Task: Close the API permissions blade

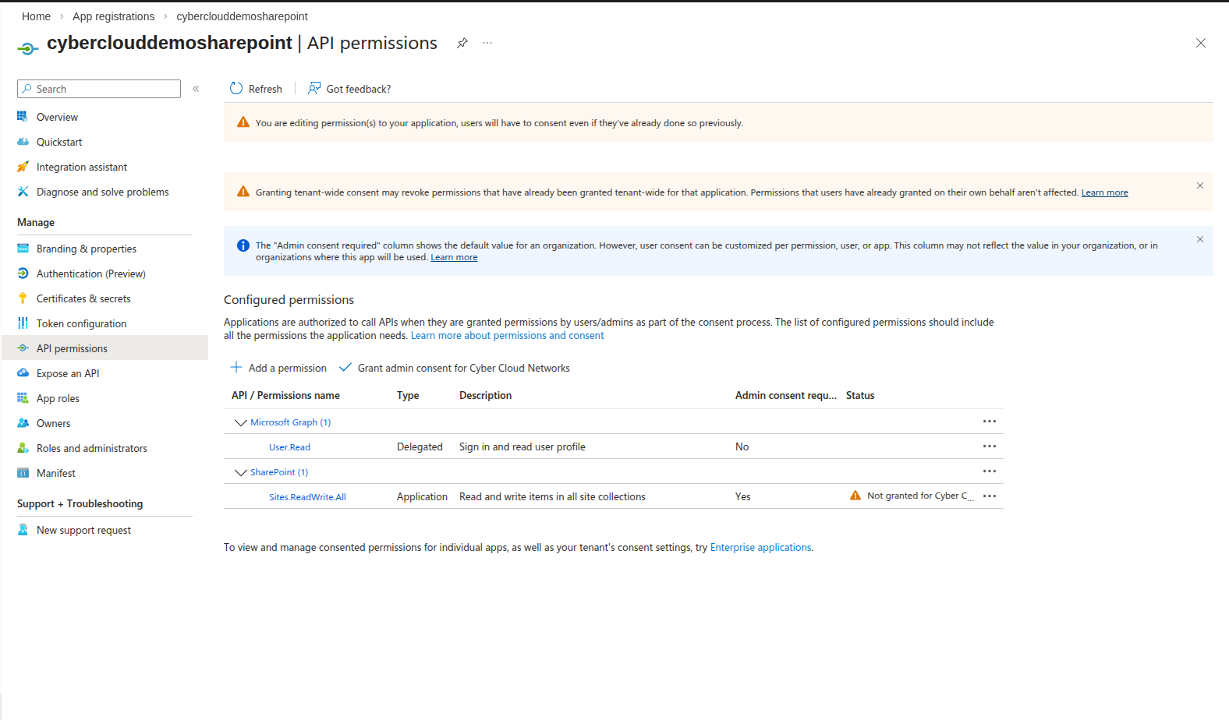Action: (x=1201, y=43)
